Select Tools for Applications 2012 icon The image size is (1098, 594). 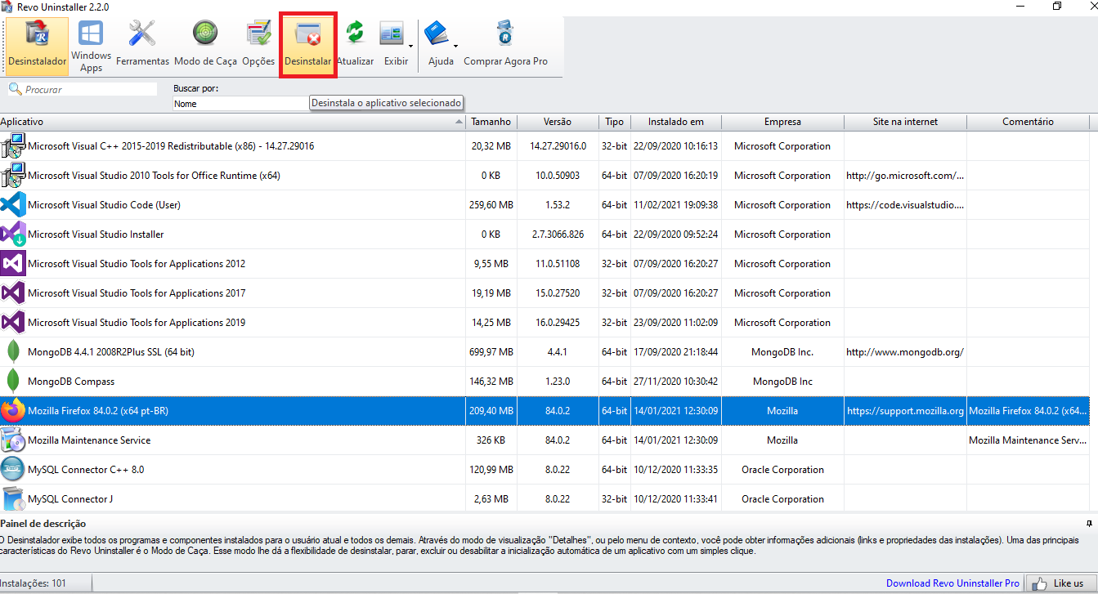point(13,264)
